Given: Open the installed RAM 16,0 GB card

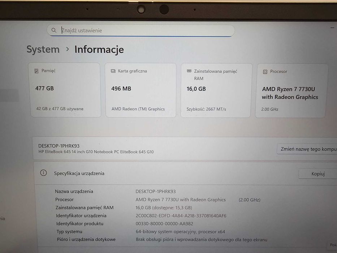Looking at the screenshot, I should [216, 90].
